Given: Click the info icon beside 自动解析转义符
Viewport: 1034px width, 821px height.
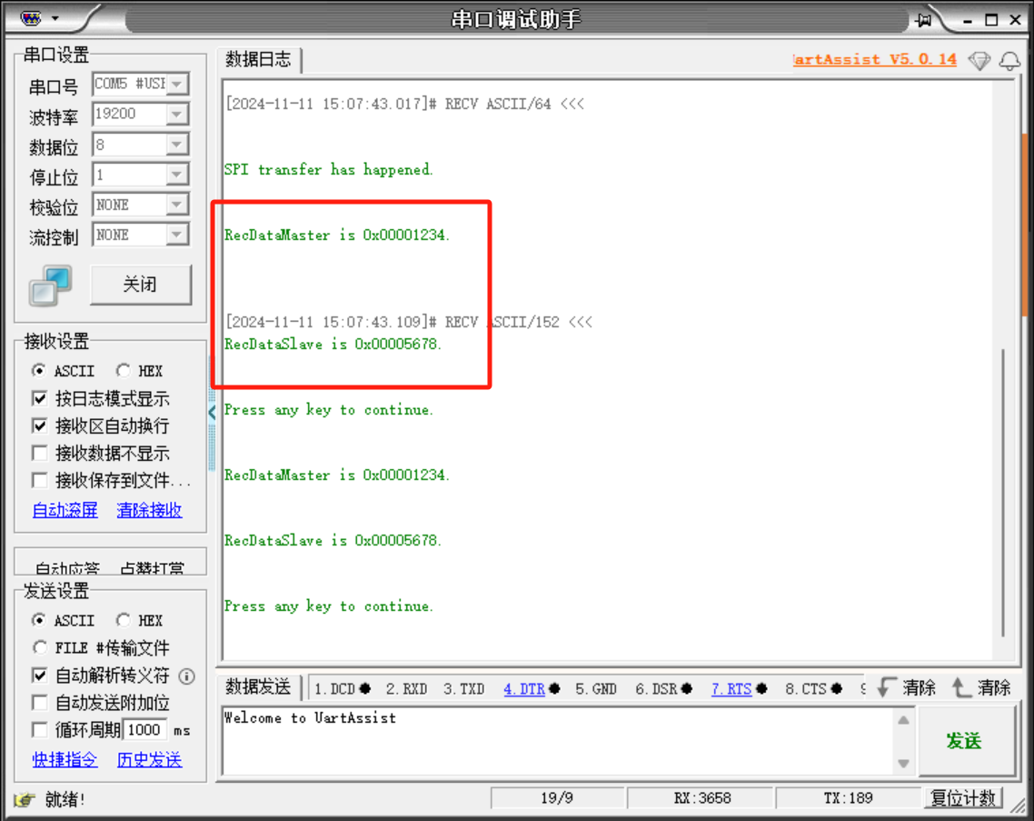Looking at the screenshot, I should point(187,676).
